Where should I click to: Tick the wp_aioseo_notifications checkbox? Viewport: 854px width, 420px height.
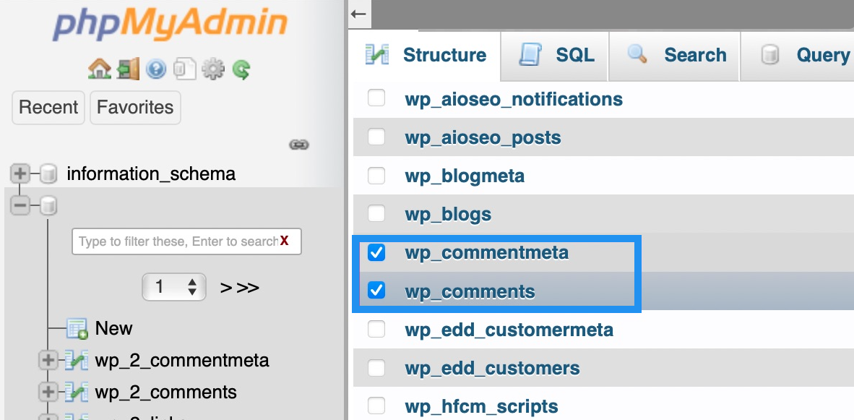[x=376, y=98]
